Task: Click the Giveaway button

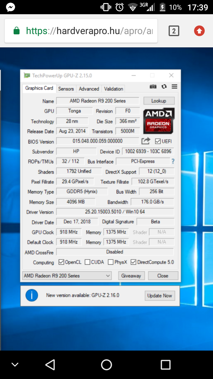Action: [x=131, y=276]
